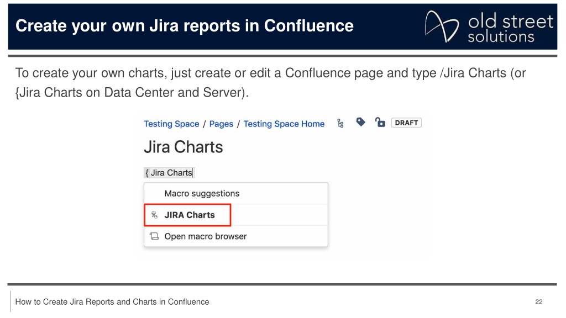Open the Pages breadcrumb link
Screen dimensions: 566x318
[221, 124]
